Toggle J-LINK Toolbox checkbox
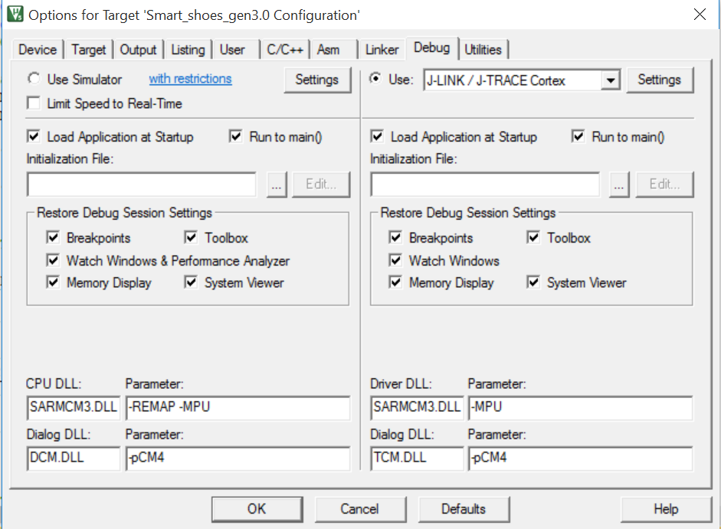This screenshot has width=721, height=529. (x=533, y=237)
